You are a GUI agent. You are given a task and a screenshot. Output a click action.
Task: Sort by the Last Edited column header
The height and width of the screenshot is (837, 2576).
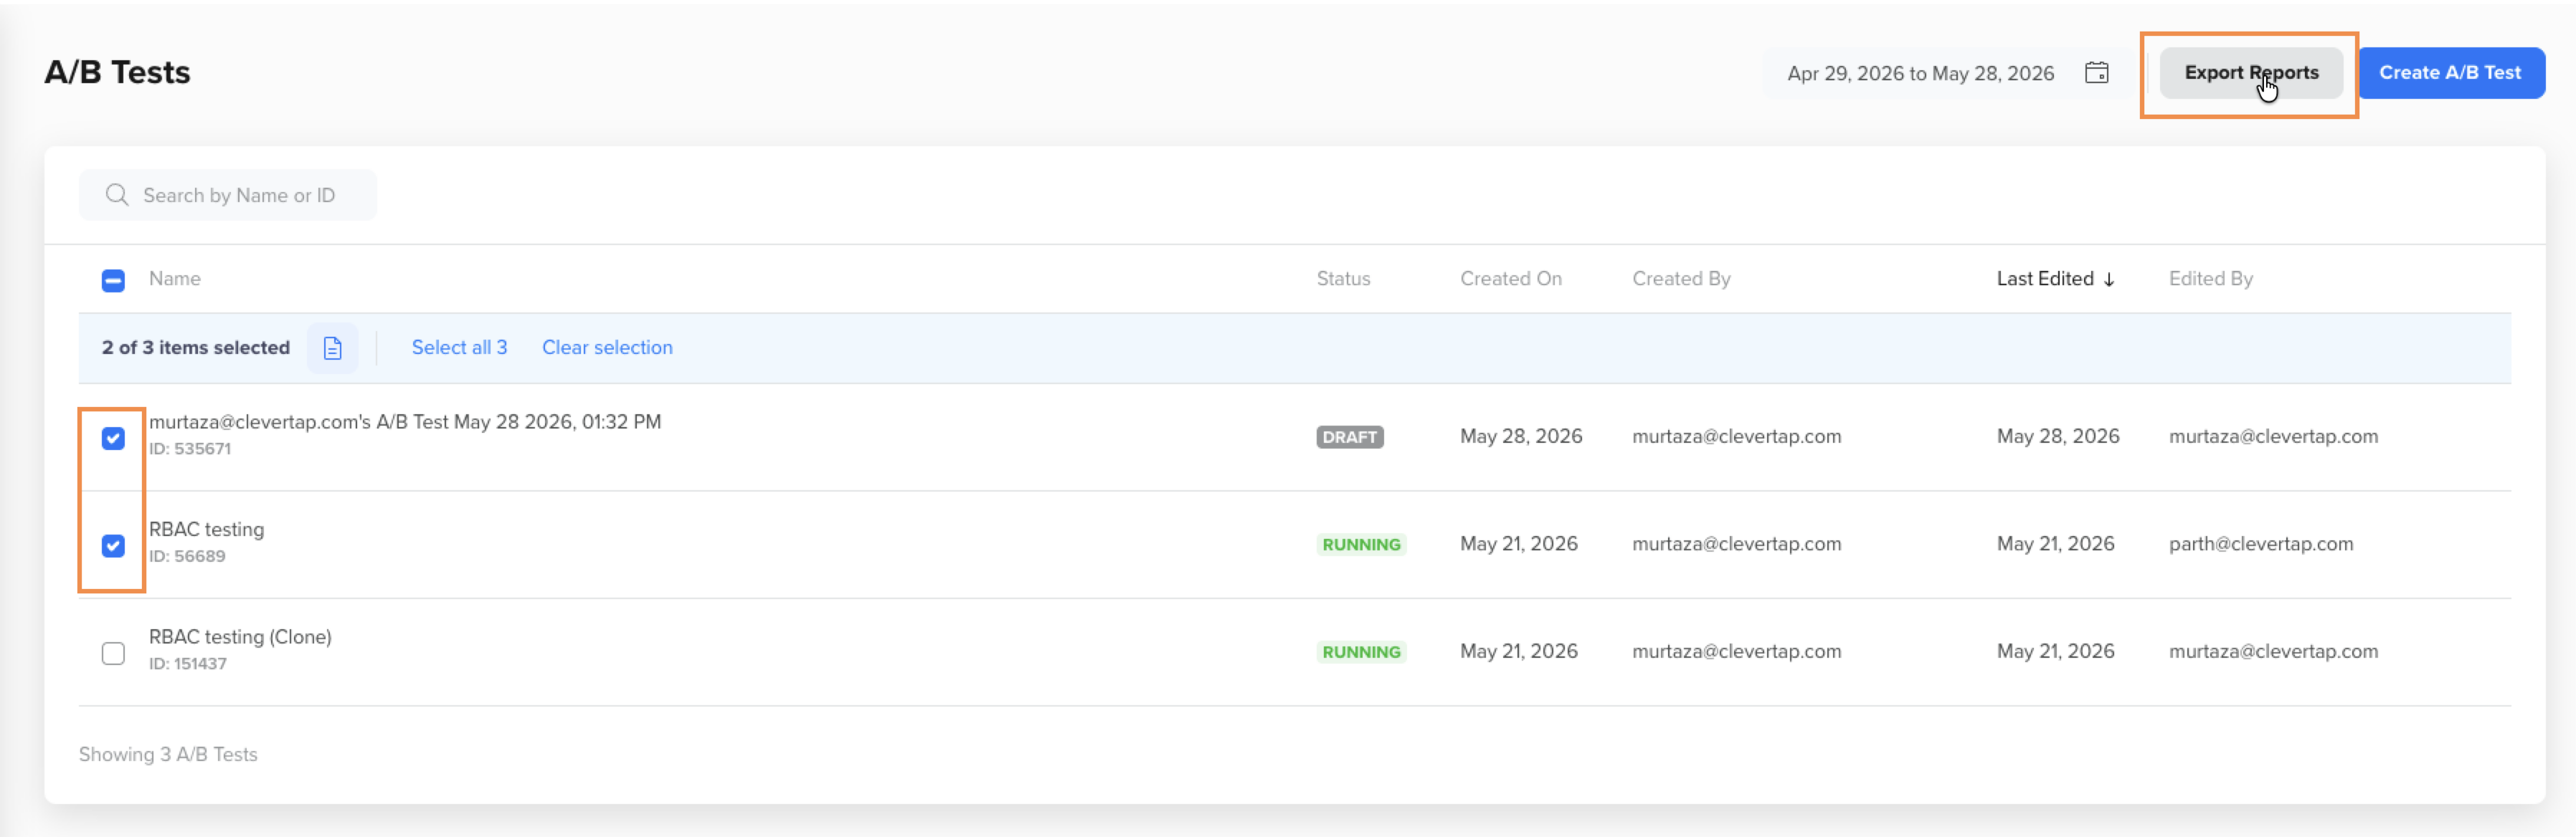coord(2044,279)
